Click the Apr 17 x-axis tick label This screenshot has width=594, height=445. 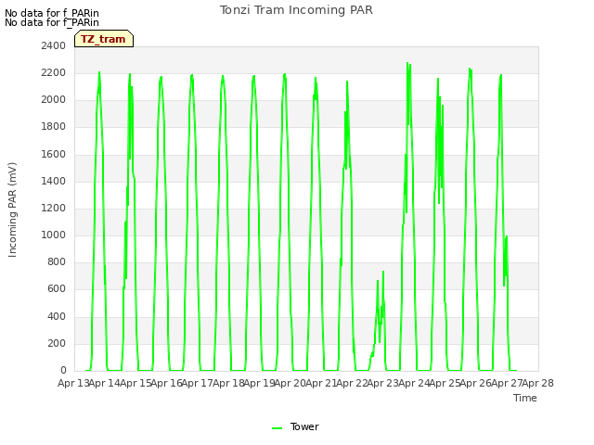(198, 383)
